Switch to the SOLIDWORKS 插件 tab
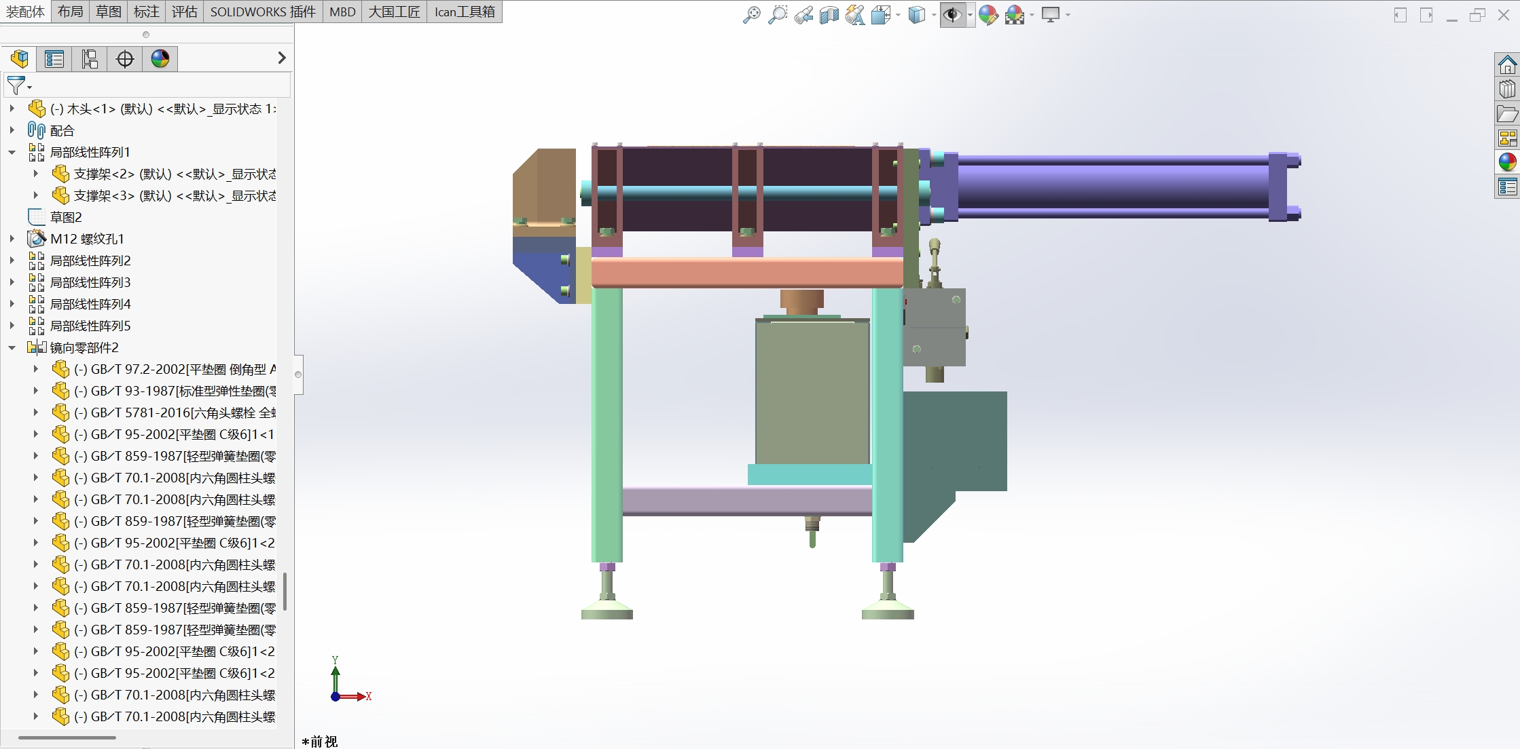This screenshot has width=1520, height=749. point(263,12)
